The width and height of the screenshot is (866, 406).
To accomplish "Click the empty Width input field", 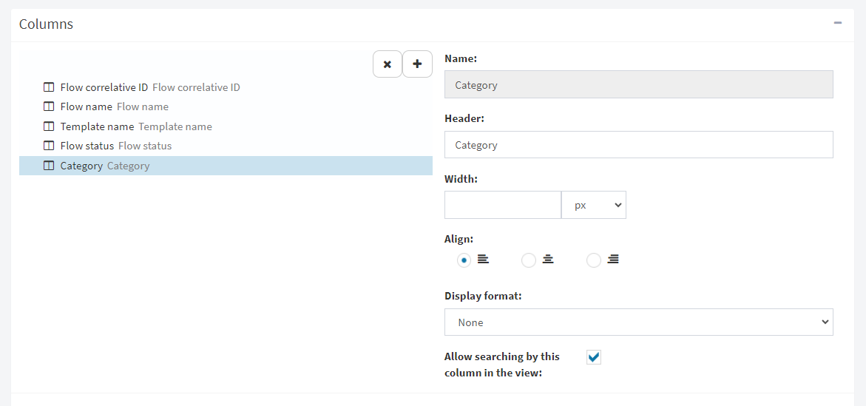I will click(503, 205).
